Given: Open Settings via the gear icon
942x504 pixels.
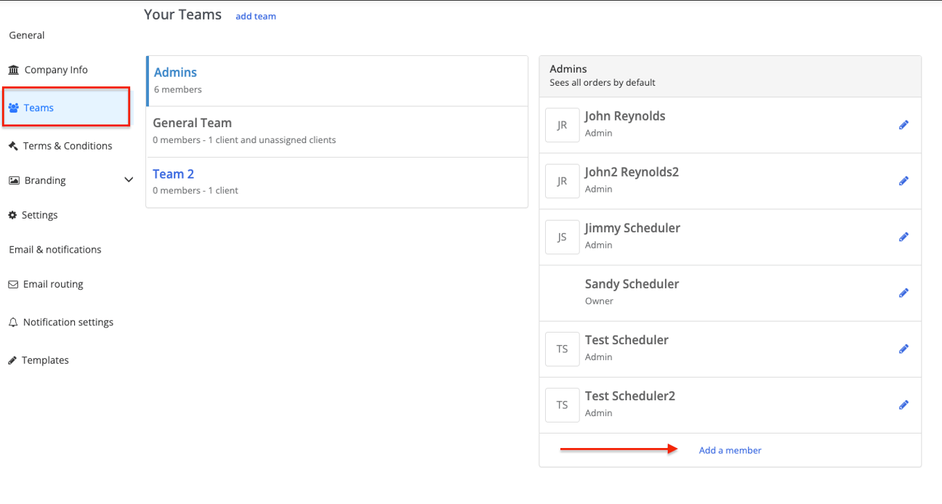Looking at the screenshot, I should [x=12, y=215].
